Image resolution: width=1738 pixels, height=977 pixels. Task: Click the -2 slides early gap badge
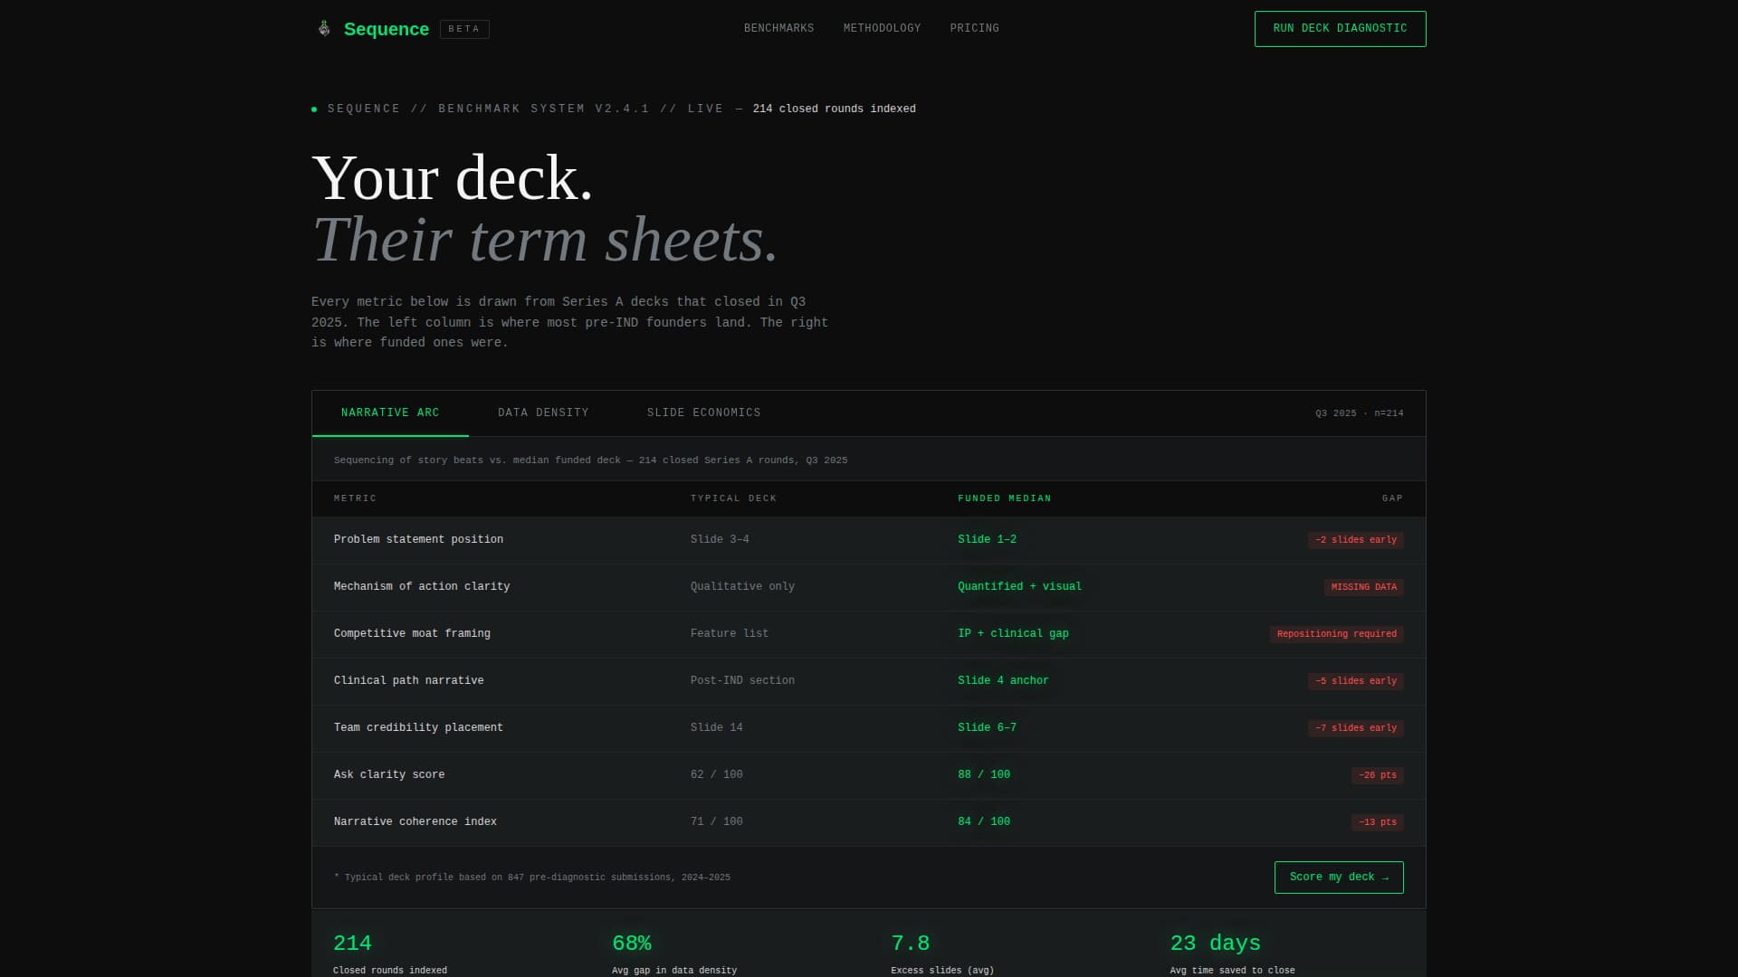tap(1355, 540)
